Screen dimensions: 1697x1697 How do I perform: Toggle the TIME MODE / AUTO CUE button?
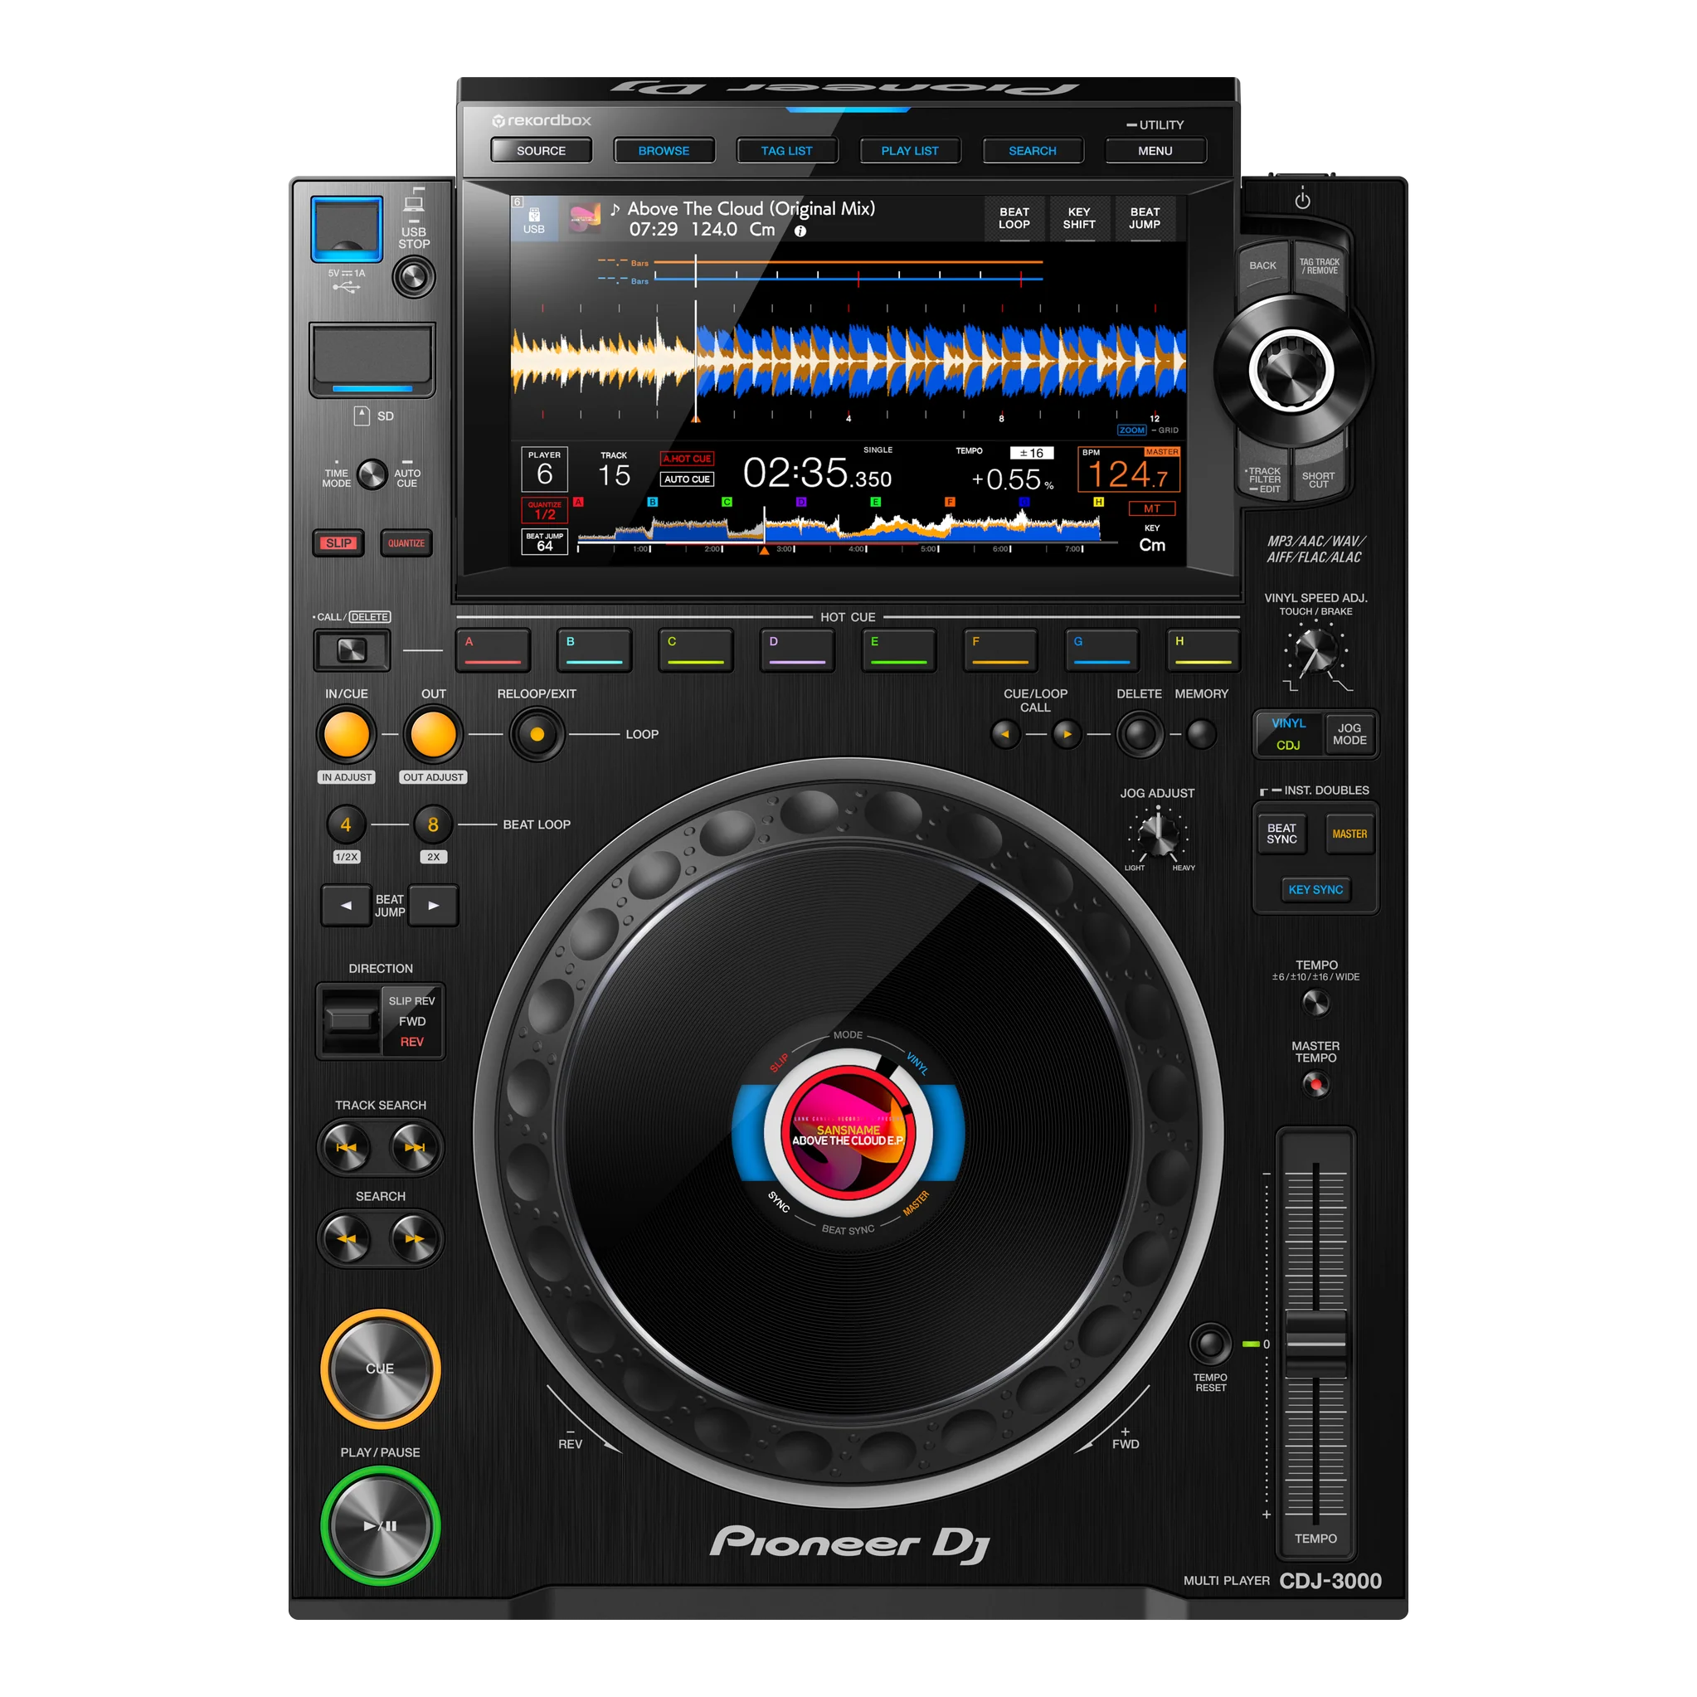[372, 474]
